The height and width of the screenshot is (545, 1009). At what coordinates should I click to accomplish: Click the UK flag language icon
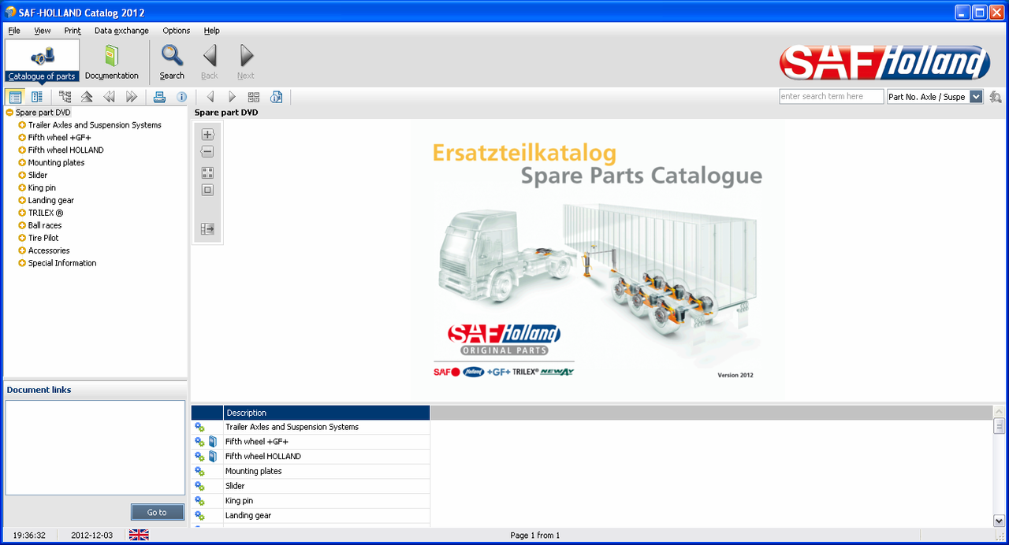coord(139,535)
